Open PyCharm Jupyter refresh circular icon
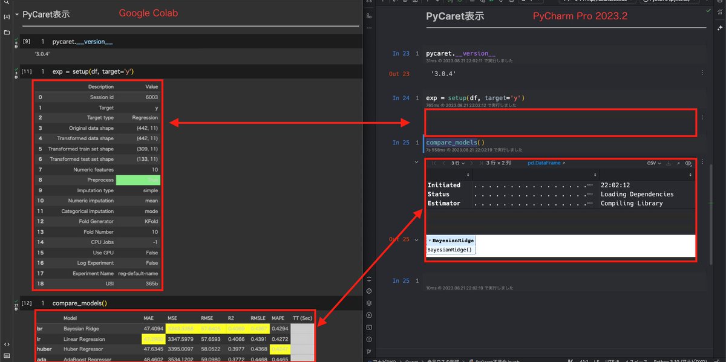Screen dimensions: 726x362 368,279
